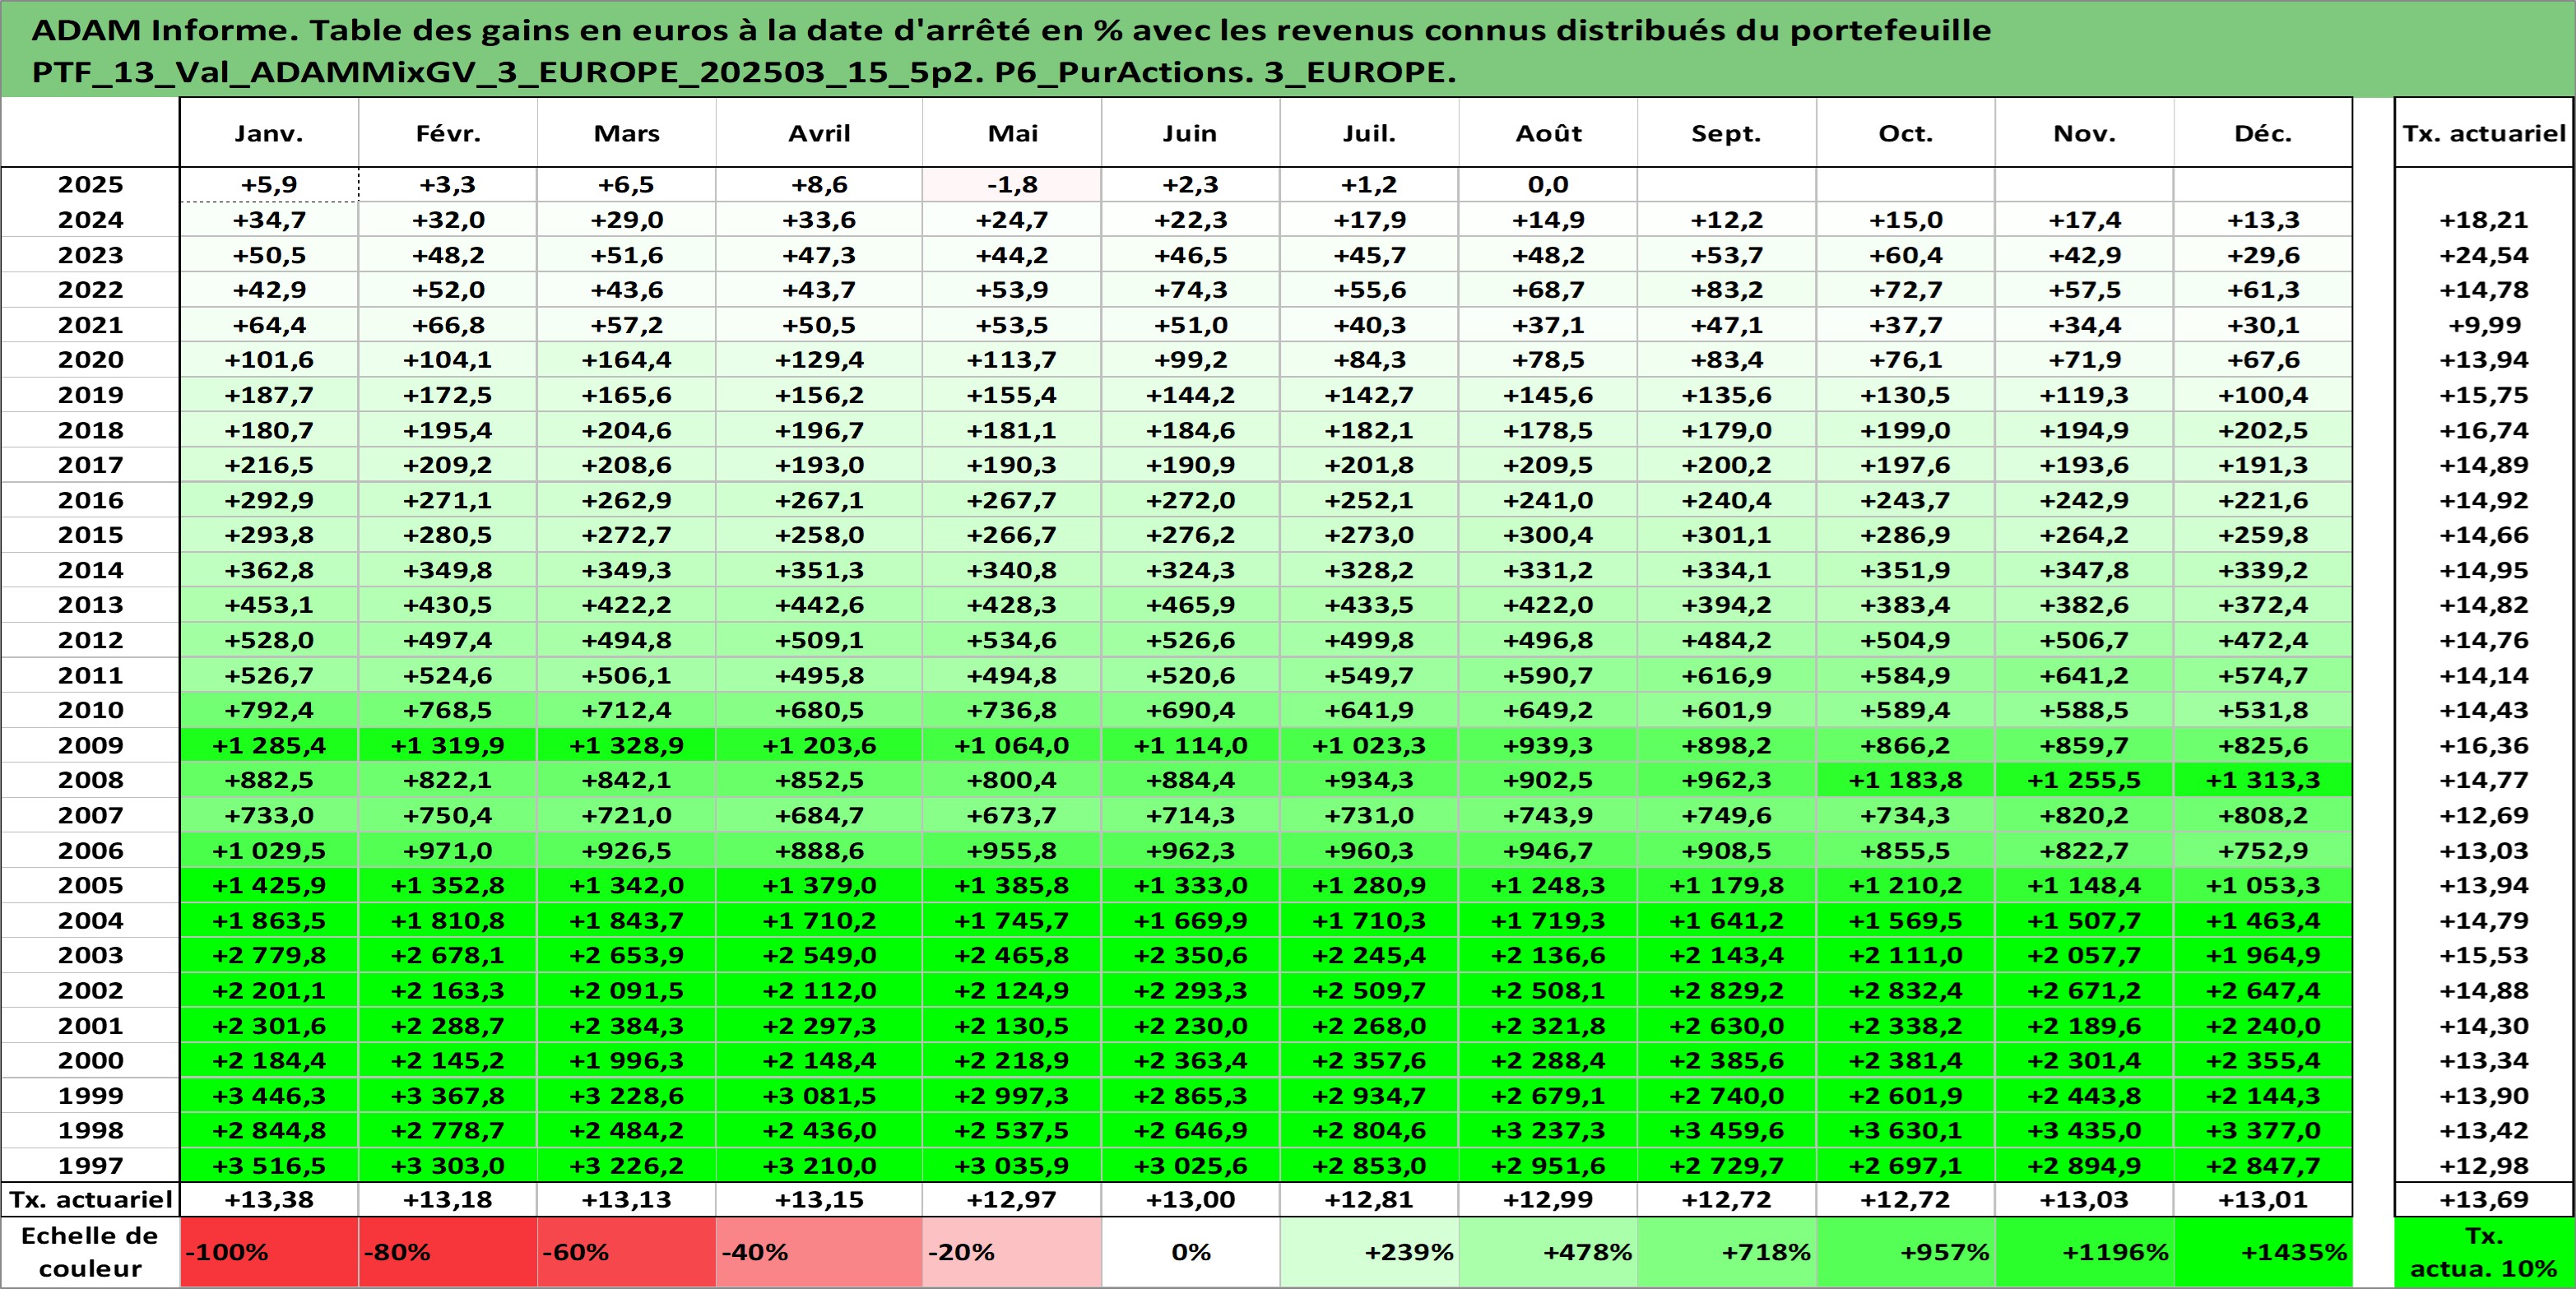Click the 2025 Août cell 0,0

1548,185
